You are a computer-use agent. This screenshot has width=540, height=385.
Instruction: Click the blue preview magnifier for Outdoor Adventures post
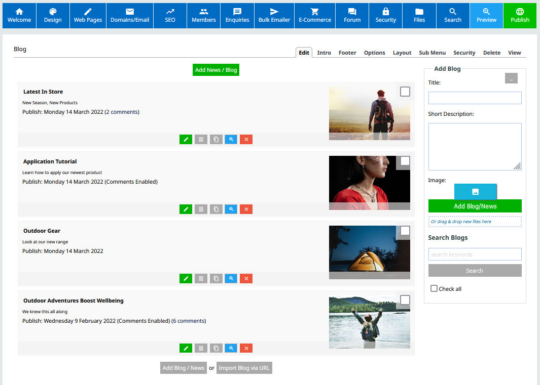[231, 348]
